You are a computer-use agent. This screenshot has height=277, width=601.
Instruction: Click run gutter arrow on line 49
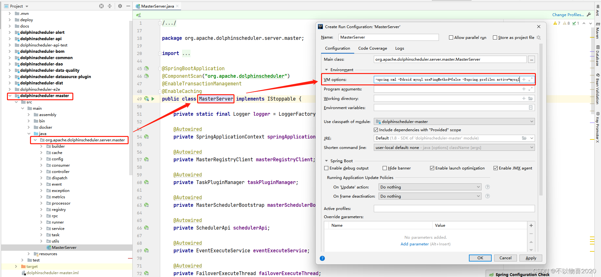coord(153,99)
